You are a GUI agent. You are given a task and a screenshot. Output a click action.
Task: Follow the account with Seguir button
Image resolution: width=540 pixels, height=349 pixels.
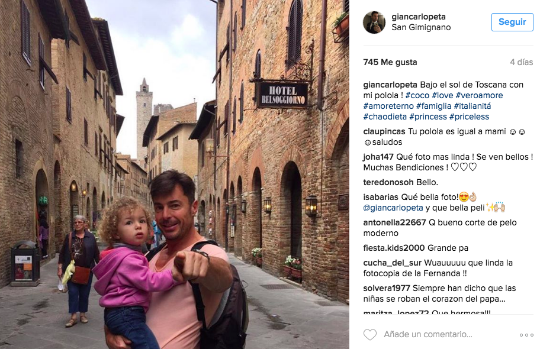point(512,22)
